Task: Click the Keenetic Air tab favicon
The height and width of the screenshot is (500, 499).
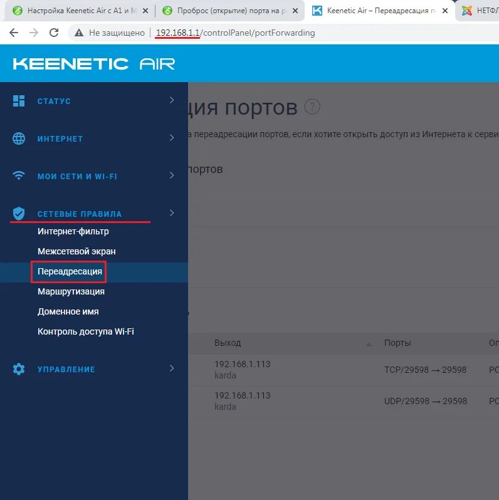Action: tap(317, 11)
